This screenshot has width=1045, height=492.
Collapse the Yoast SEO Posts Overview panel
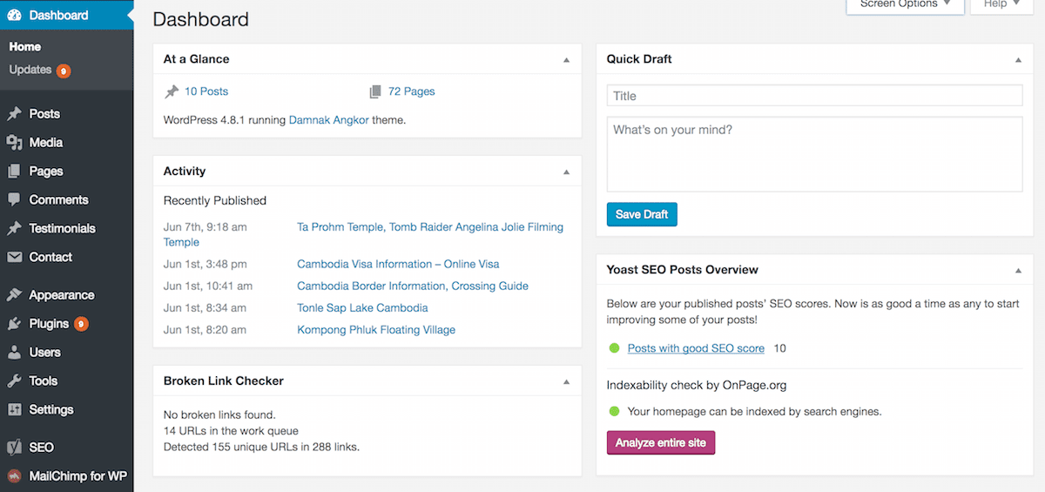pyautogui.click(x=1018, y=271)
